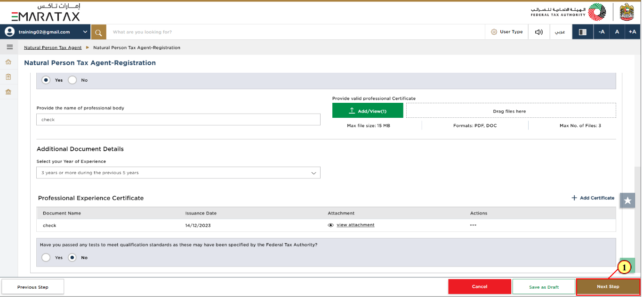Screen dimensions: 643x299
Task: Click the 'check' document name cell
Action: [x=49, y=226]
